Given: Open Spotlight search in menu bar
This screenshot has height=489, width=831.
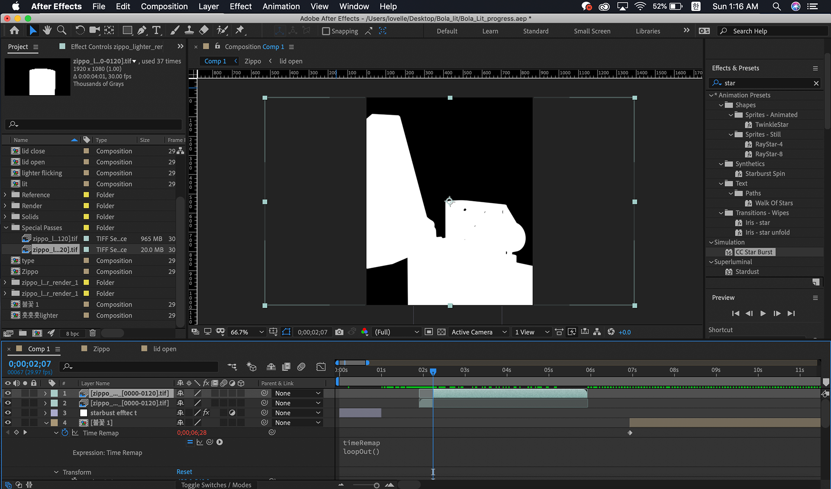Looking at the screenshot, I should [777, 6].
